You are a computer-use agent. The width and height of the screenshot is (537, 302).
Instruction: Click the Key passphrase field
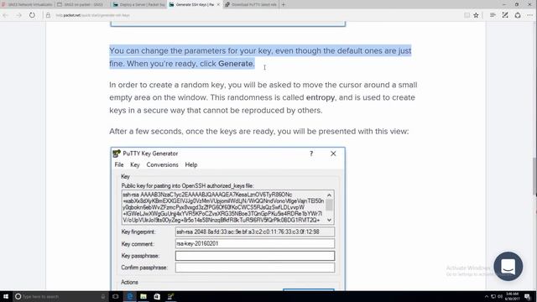[x=255, y=256]
